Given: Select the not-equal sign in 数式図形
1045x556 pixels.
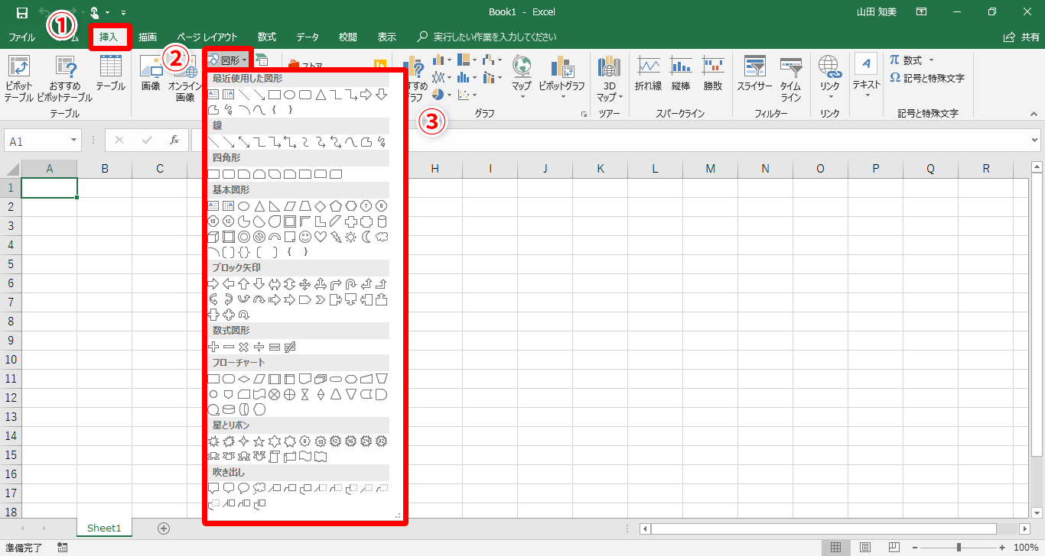Looking at the screenshot, I should (290, 347).
